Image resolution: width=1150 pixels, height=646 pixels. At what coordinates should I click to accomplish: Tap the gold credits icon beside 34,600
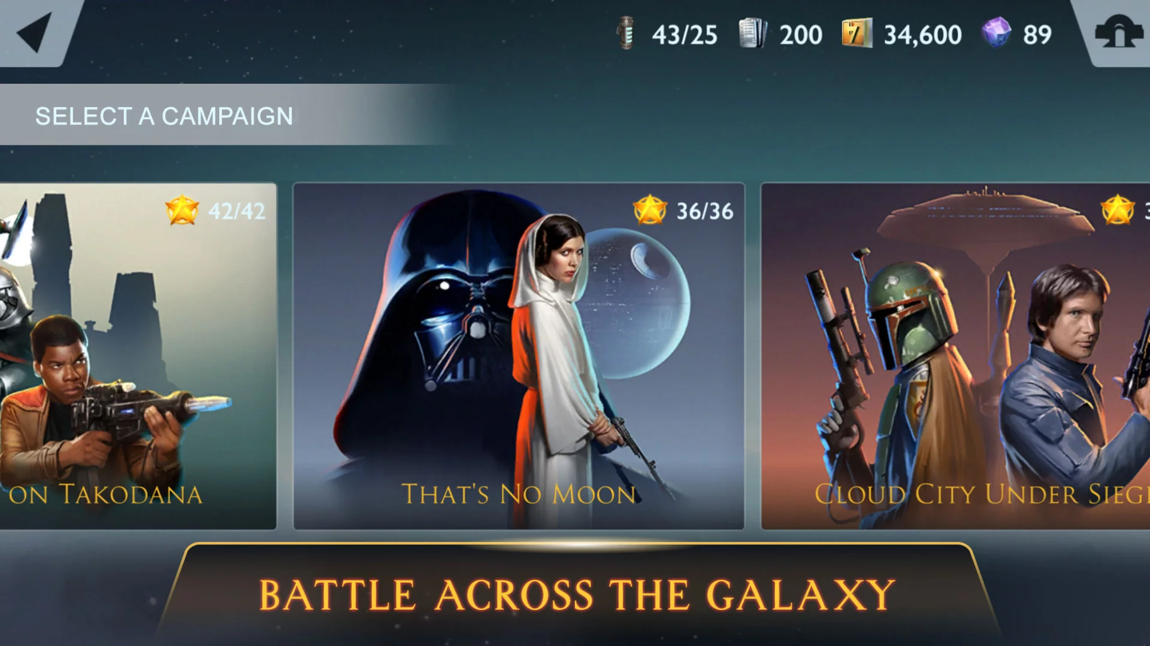click(857, 33)
